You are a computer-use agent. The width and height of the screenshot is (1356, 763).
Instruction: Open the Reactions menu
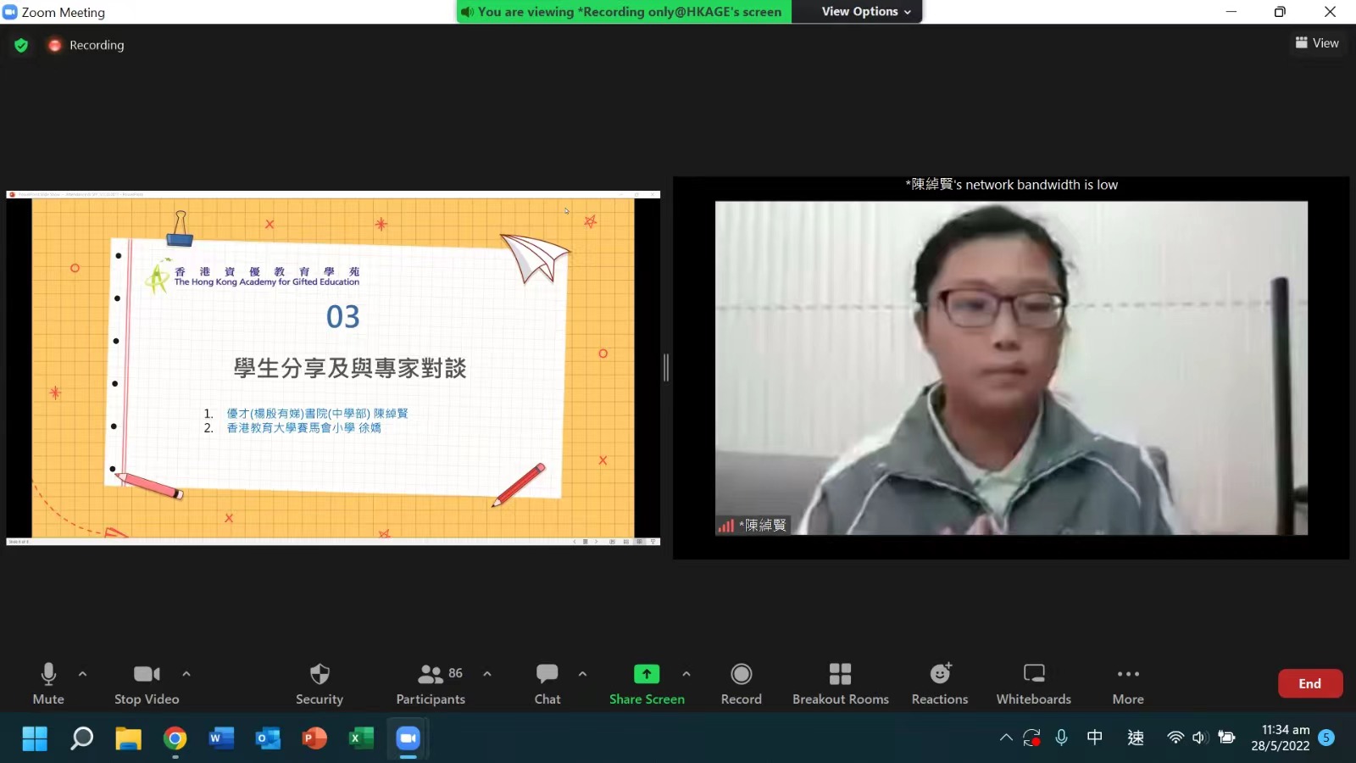click(x=939, y=683)
